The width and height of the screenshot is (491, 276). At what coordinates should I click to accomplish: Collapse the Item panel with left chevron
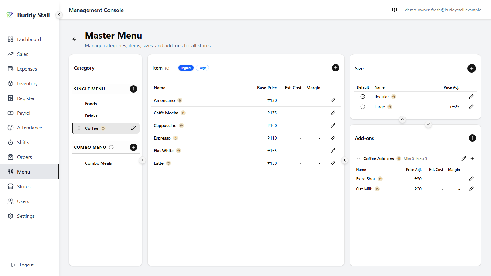coord(345,160)
